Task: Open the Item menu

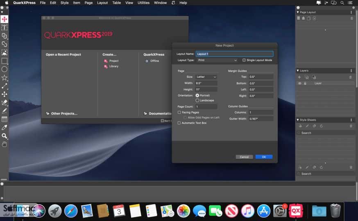Action: point(77,3)
